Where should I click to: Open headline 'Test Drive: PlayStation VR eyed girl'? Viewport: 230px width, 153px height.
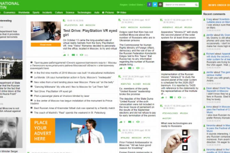click(90, 33)
